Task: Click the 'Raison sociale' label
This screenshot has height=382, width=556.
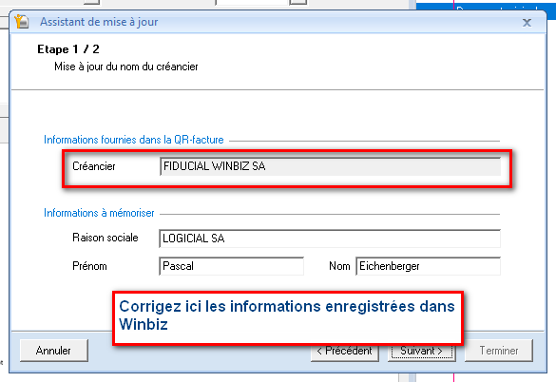Action: point(105,238)
